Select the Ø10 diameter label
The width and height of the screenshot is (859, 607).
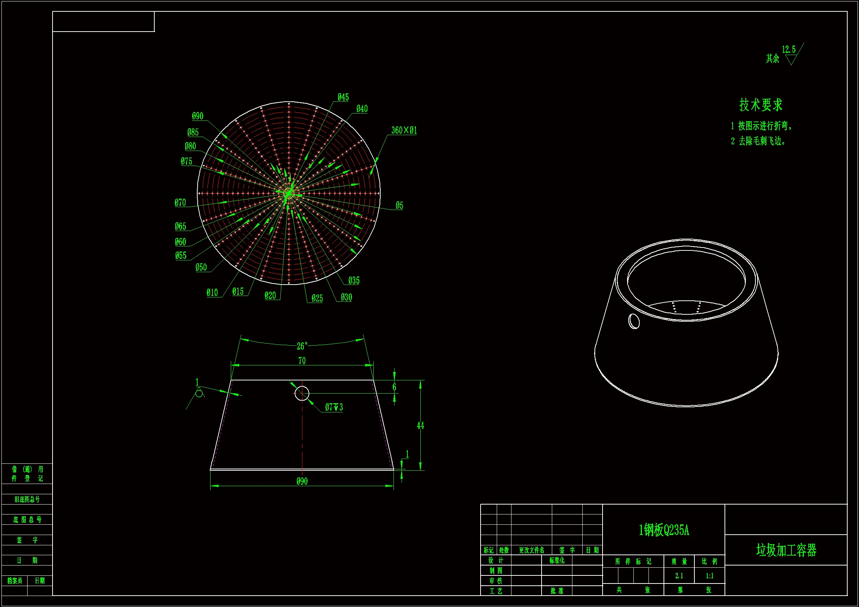212,293
